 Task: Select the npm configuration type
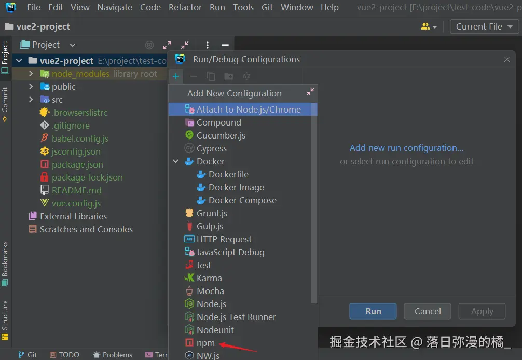pos(207,343)
